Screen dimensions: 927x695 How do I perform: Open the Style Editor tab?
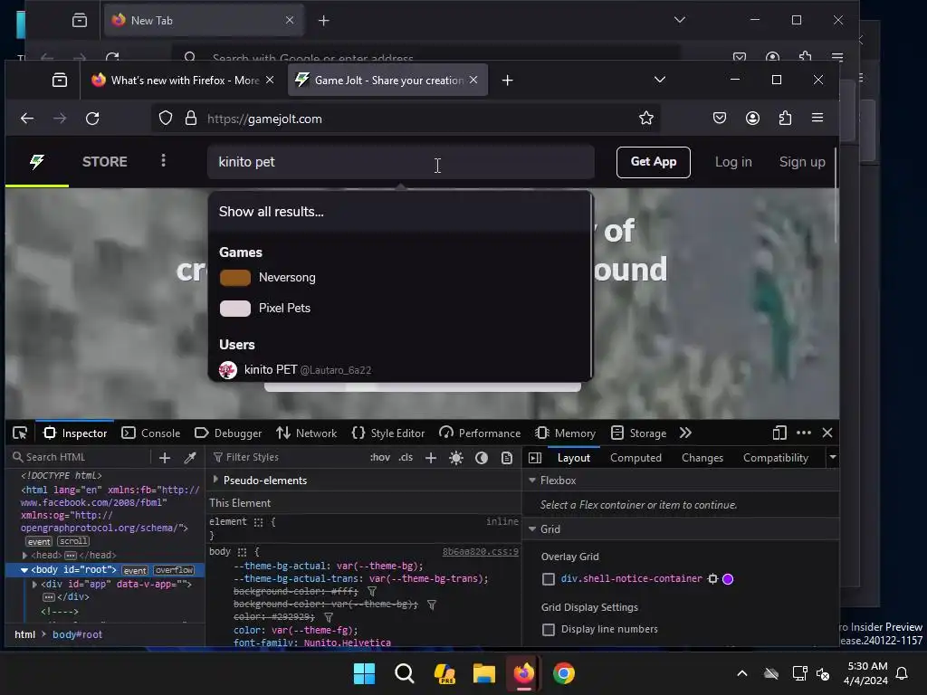387,433
